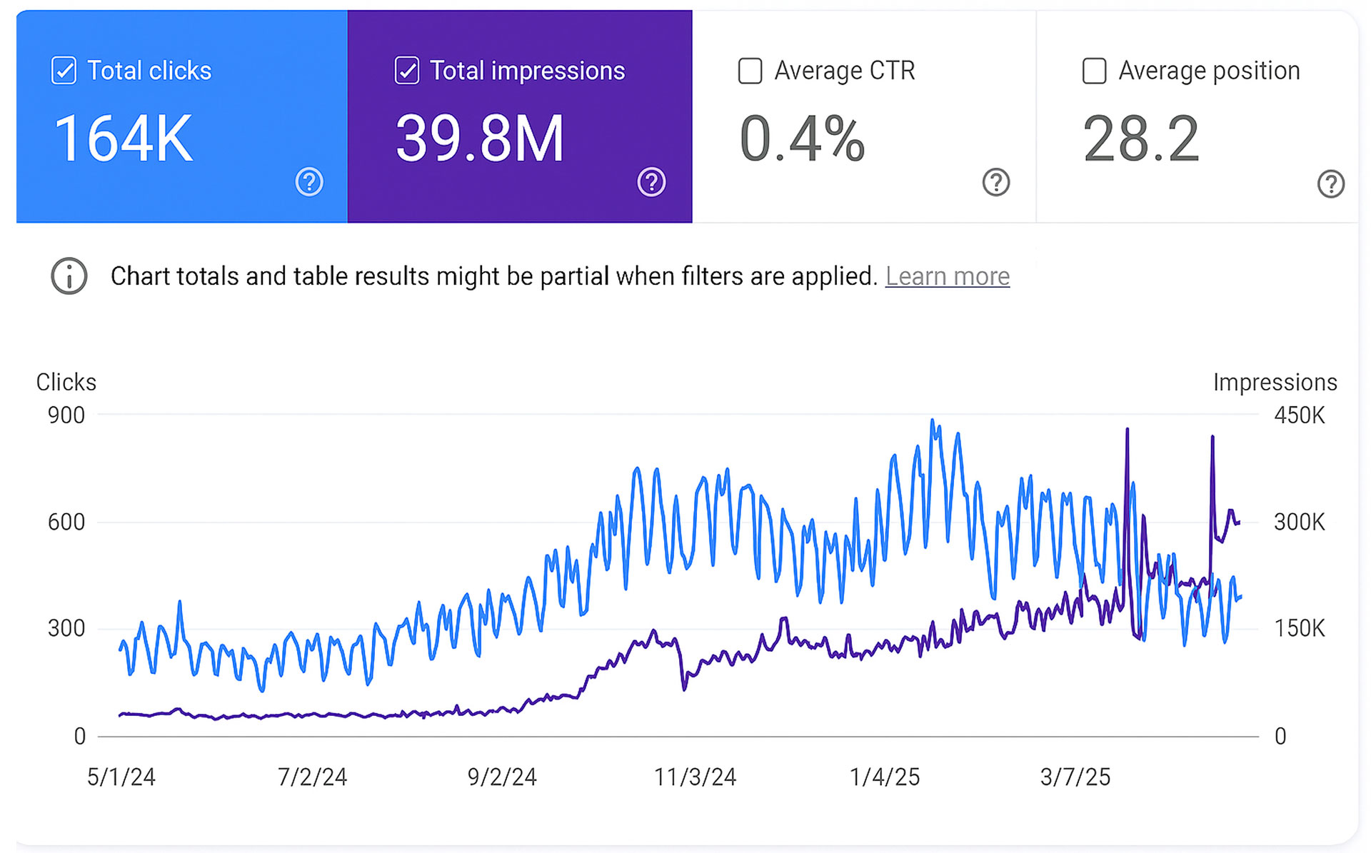Open the Learn more link

(x=948, y=276)
